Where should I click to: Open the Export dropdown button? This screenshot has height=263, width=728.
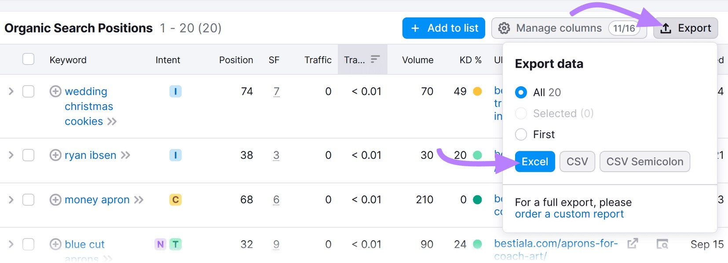coord(685,28)
